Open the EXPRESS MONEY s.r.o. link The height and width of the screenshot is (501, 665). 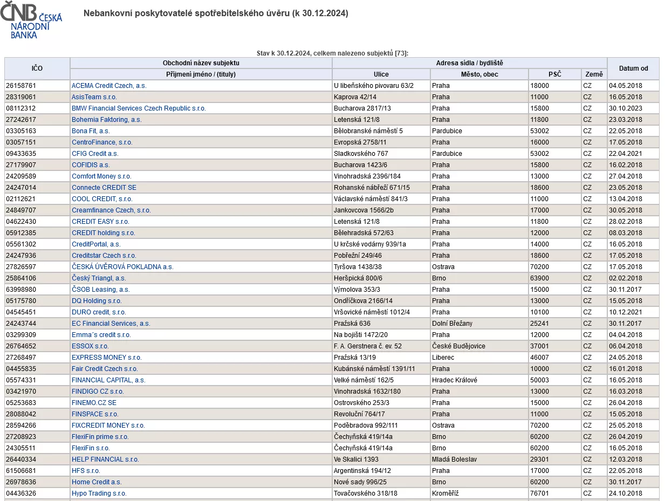tap(107, 358)
